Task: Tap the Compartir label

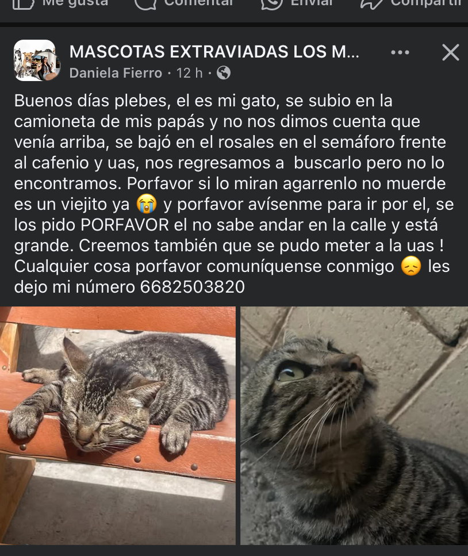Action: pos(425,3)
